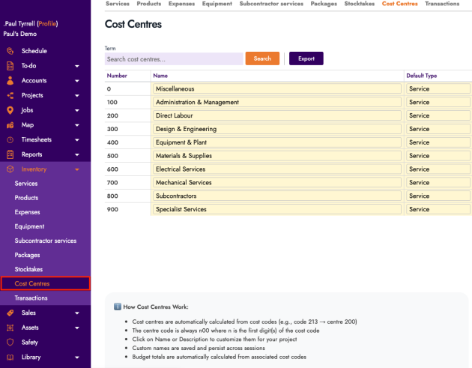Viewport: 472px width, 368px height.
Task: Click the To-do clipboard icon
Action: click(x=10, y=66)
